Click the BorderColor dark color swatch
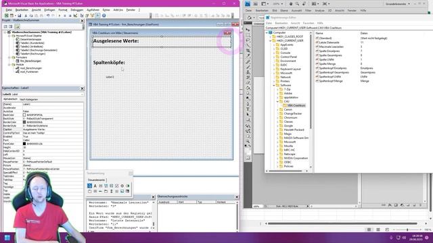This screenshot has height=243, width=433. click(x=24, y=122)
